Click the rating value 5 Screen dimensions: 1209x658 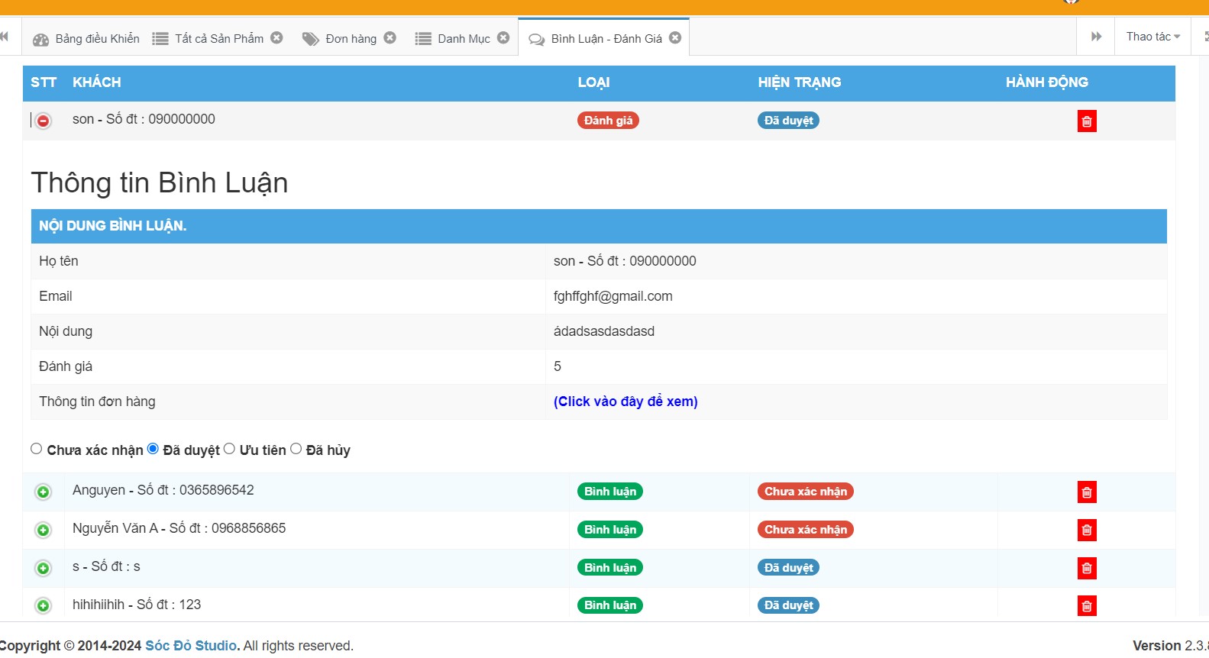tap(558, 366)
